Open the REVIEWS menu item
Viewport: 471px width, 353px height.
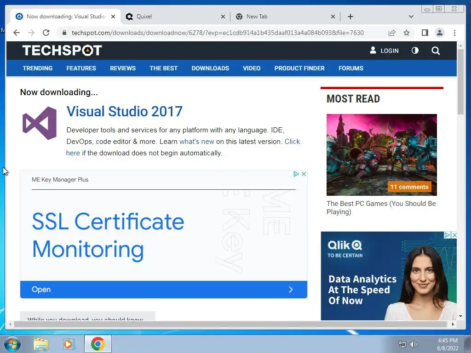tap(123, 68)
